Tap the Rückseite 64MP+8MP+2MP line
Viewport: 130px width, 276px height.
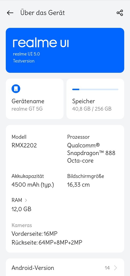47,243
